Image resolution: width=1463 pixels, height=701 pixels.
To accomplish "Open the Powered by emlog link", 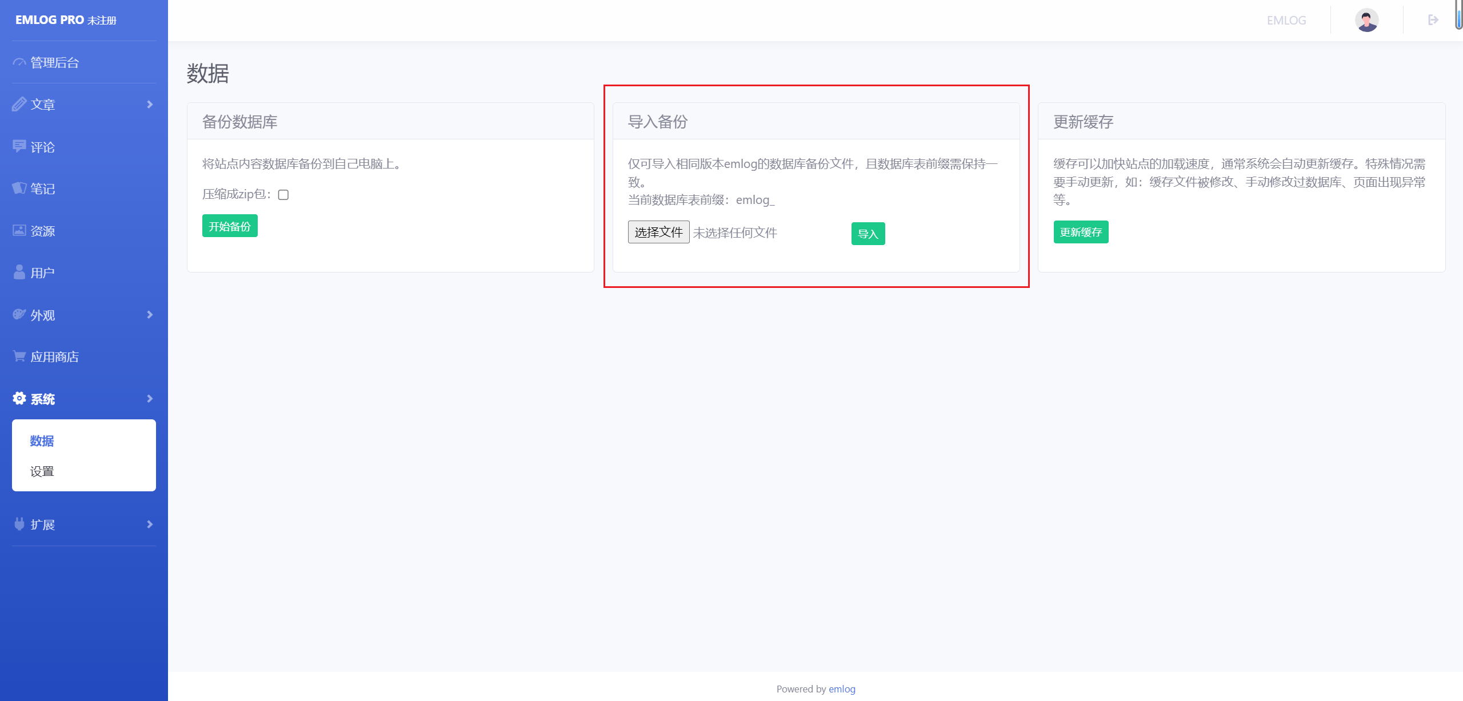I will (842, 688).
